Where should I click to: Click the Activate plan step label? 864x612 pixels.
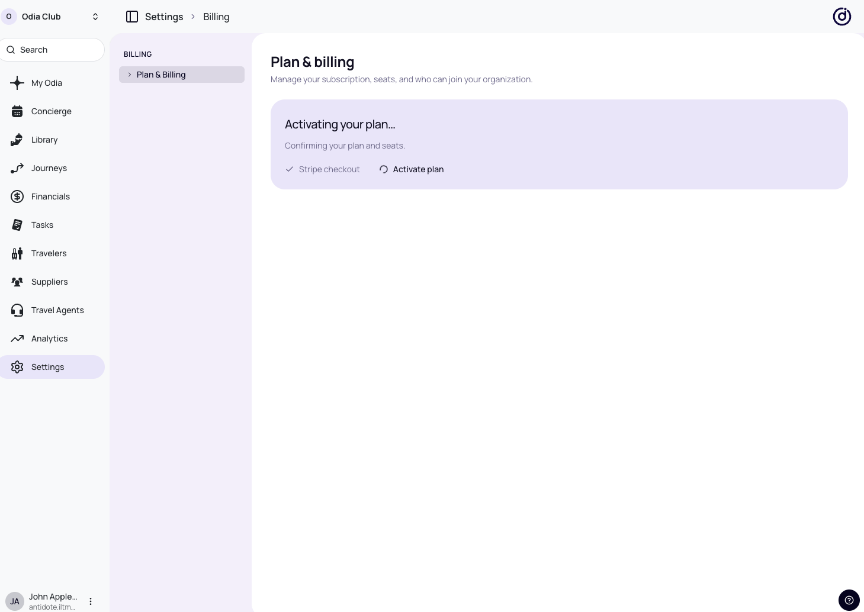point(418,169)
